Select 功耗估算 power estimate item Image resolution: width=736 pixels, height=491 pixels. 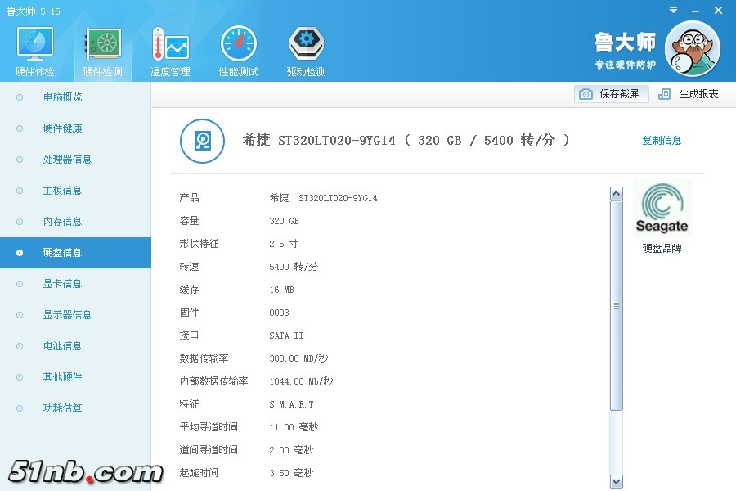point(62,408)
